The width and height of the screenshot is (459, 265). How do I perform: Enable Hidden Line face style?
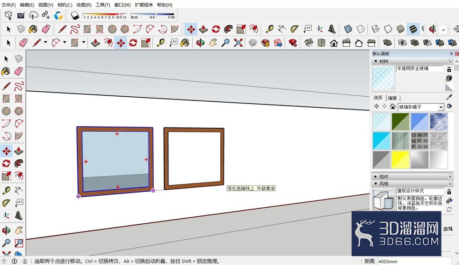[388, 29]
